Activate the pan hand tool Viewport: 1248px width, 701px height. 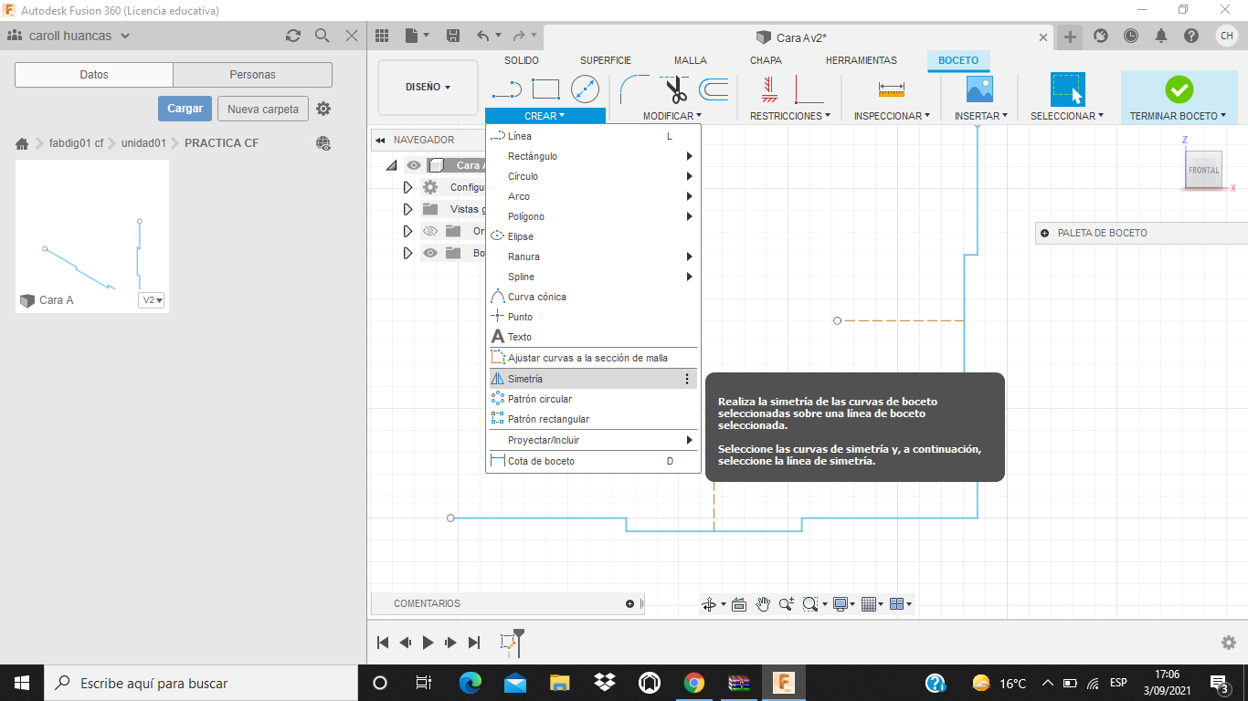click(x=763, y=604)
